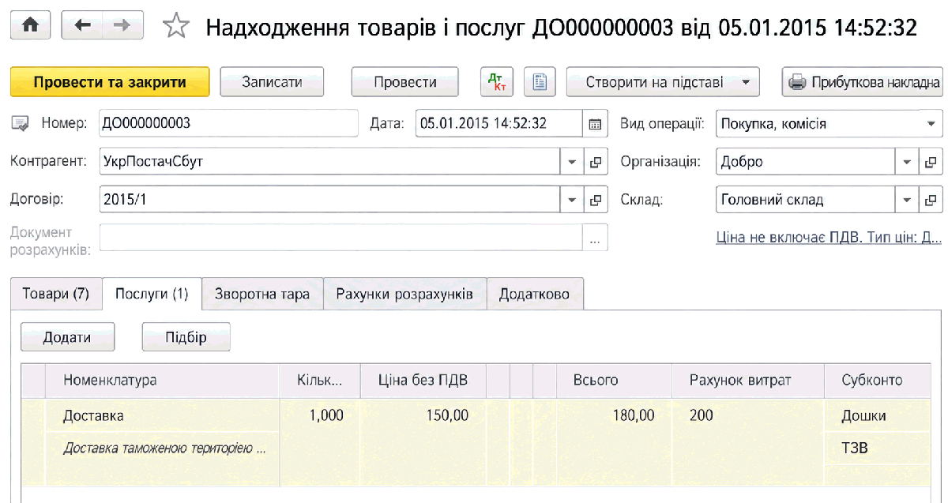Expand Вид операції dropdown
Screen dimensions: 948x503
pos(930,124)
